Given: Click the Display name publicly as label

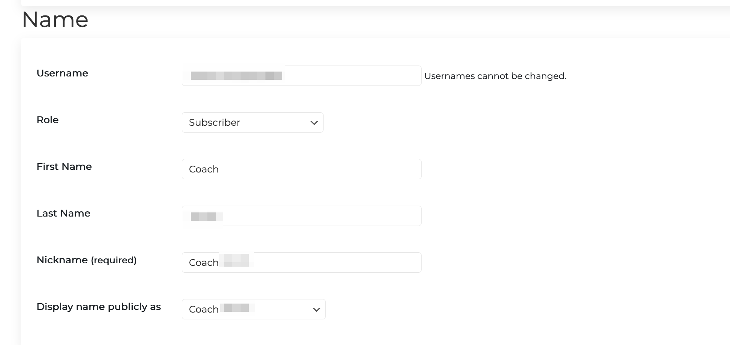Looking at the screenshot, I should point(99,307).
